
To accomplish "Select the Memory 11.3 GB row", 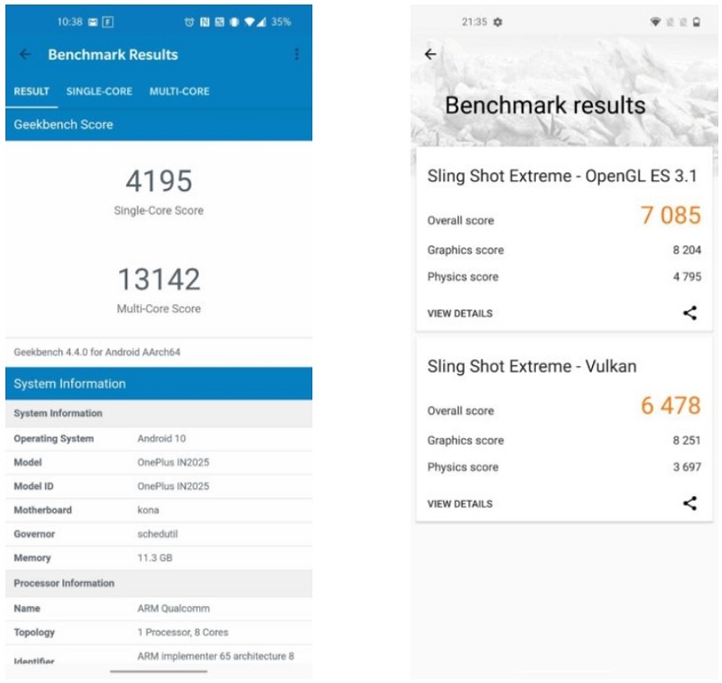I will [x=159, y=558].
